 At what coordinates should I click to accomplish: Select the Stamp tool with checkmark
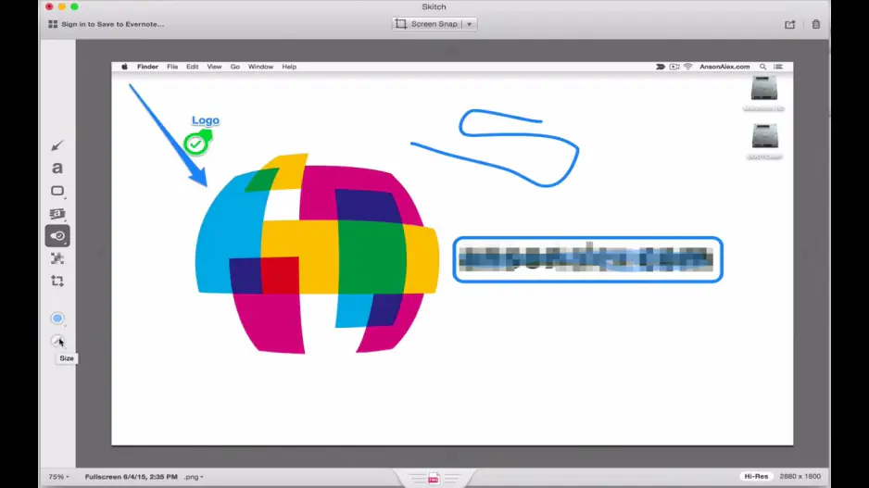click(x=57, y=236)
